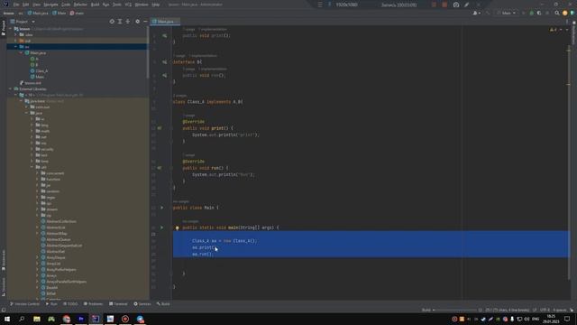Open Search Everywhere magnifier

point(557,13)
